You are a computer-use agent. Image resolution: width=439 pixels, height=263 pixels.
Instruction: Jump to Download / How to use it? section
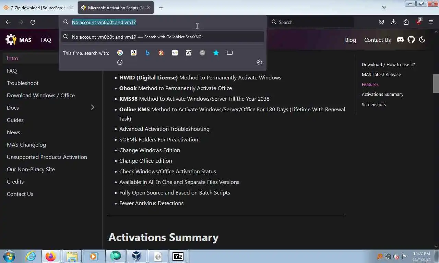[388, 64]
